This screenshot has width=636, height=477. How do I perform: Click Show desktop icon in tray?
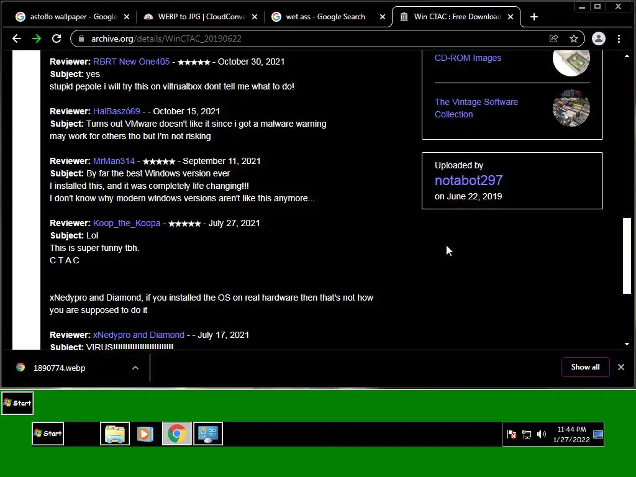598,434
